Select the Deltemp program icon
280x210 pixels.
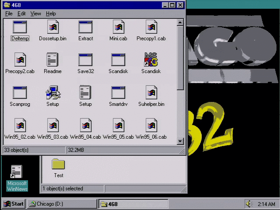point(20,27)
